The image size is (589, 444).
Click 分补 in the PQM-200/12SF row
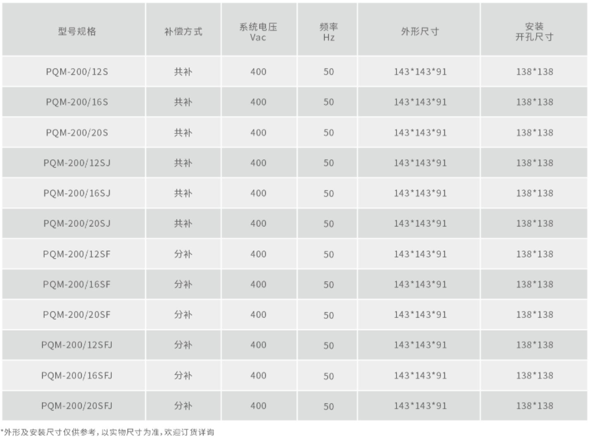point(183,254)
